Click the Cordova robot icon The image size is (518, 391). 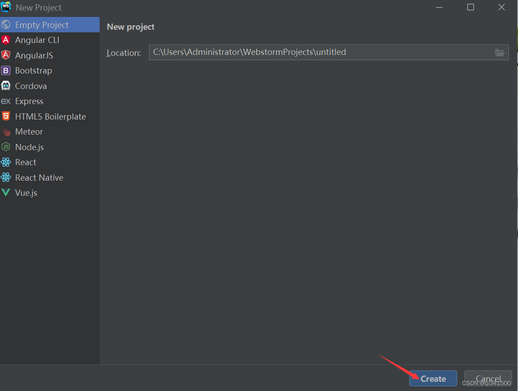tap(6, 85)
